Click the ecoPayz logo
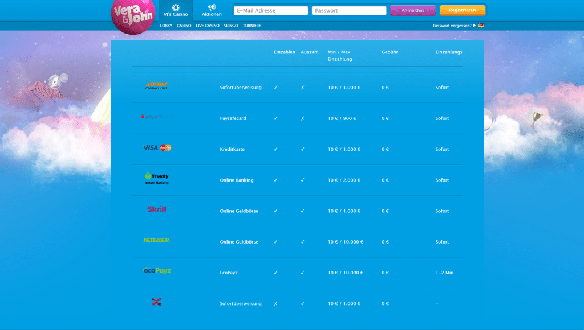The image size is (584, 330). (157, 270)
